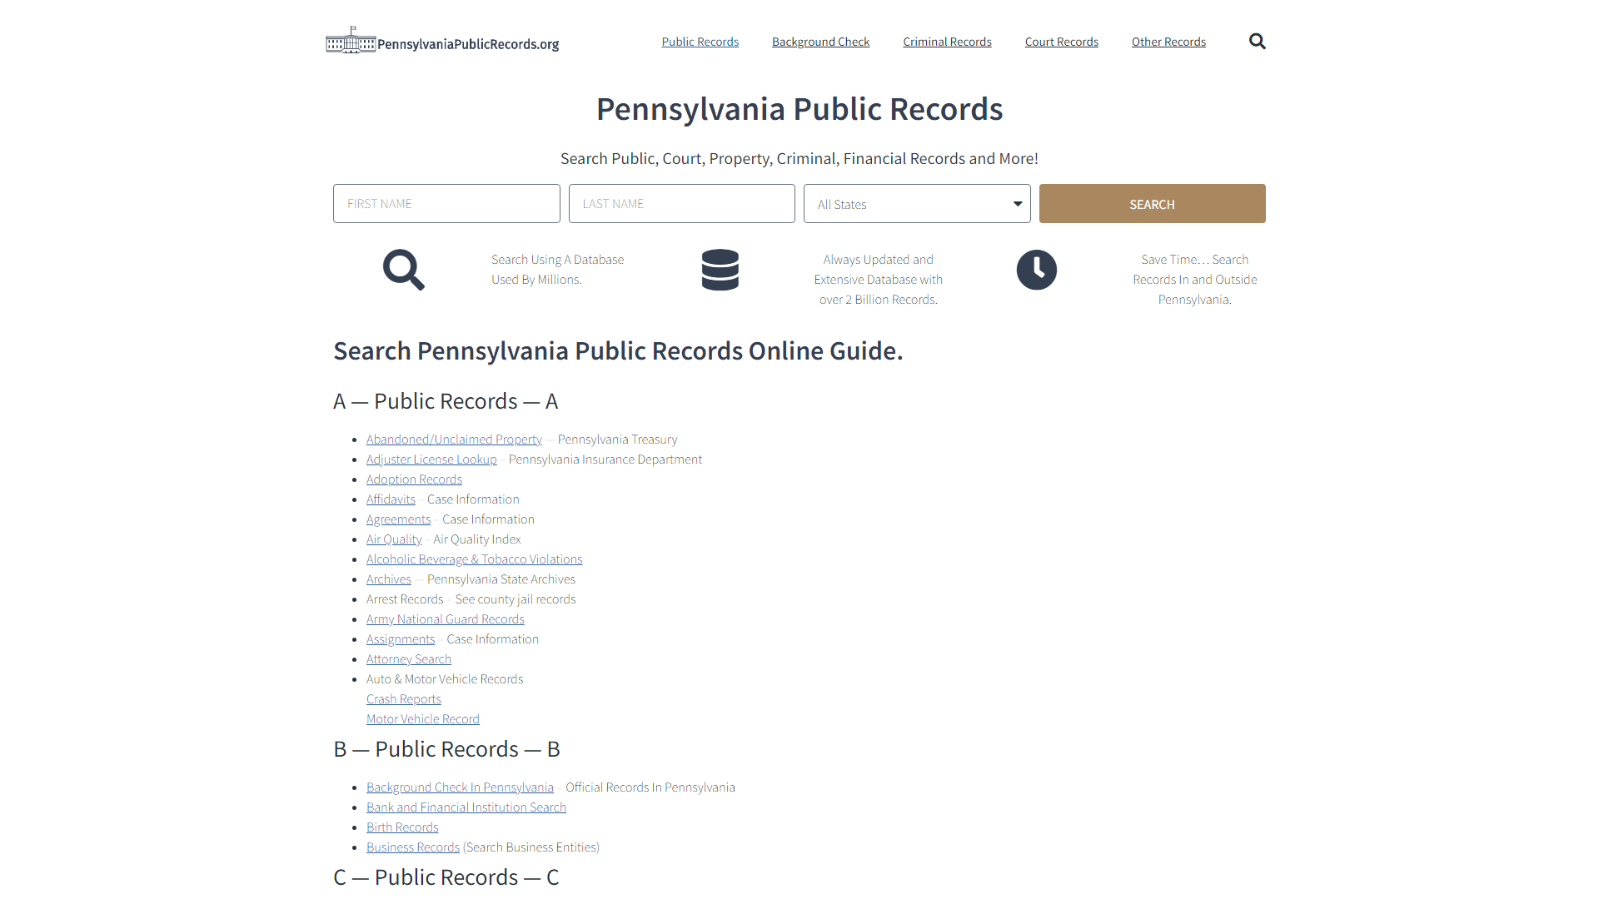Click 'Auto & Motor Vehicle Records' text
Image resolution: width=1599 pixels, height=899 pixels.
click(445, 679)
